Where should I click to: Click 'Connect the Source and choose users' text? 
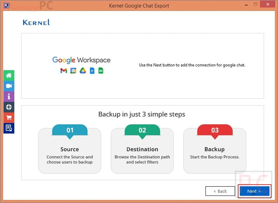(70, 159)
